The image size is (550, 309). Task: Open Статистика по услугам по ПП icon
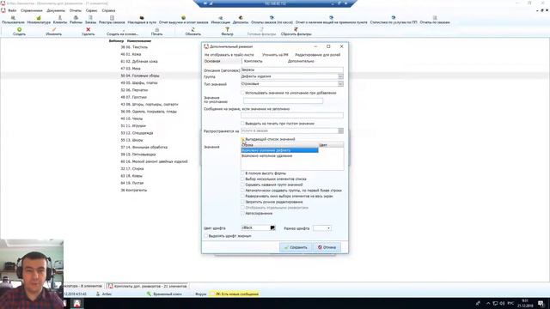click(x=394, y=20)
